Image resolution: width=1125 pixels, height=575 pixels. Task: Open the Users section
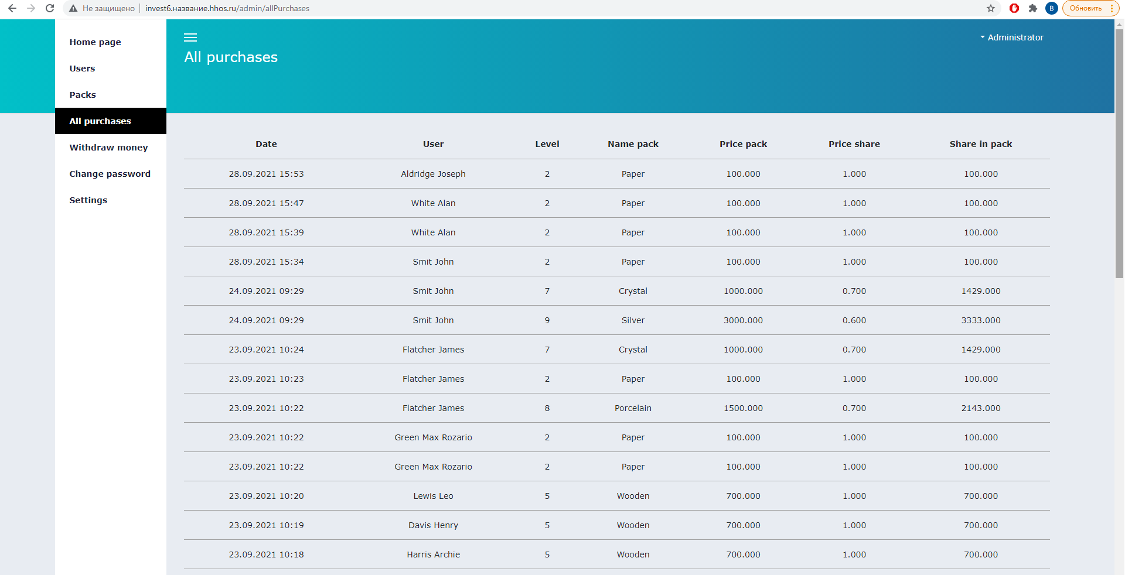tap(82, 69)
